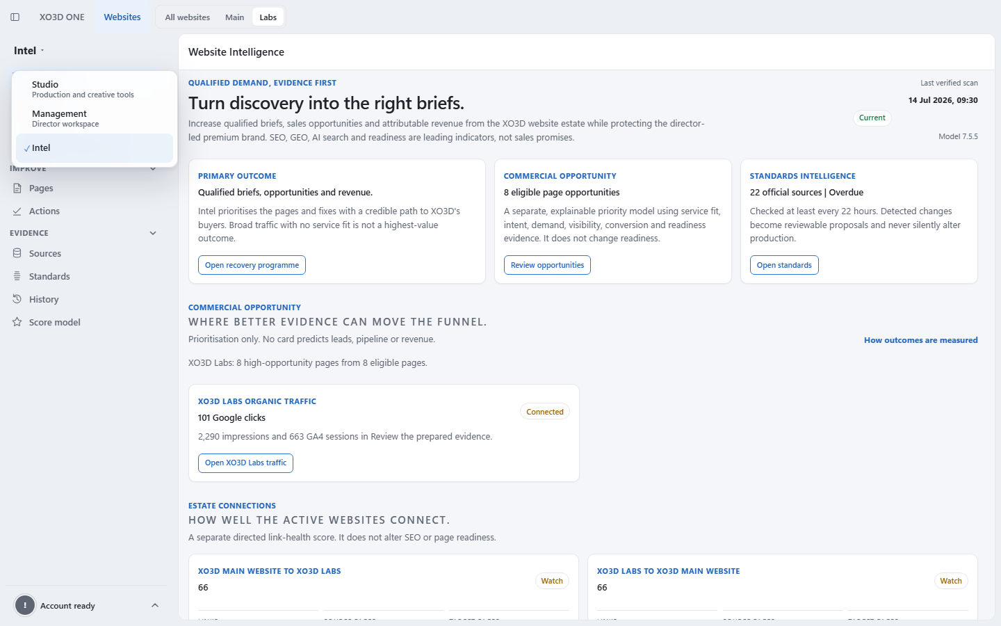Screen dimensions: 1001x626
Task: Switch to the Main website tab
Action: tap(234, 17)
